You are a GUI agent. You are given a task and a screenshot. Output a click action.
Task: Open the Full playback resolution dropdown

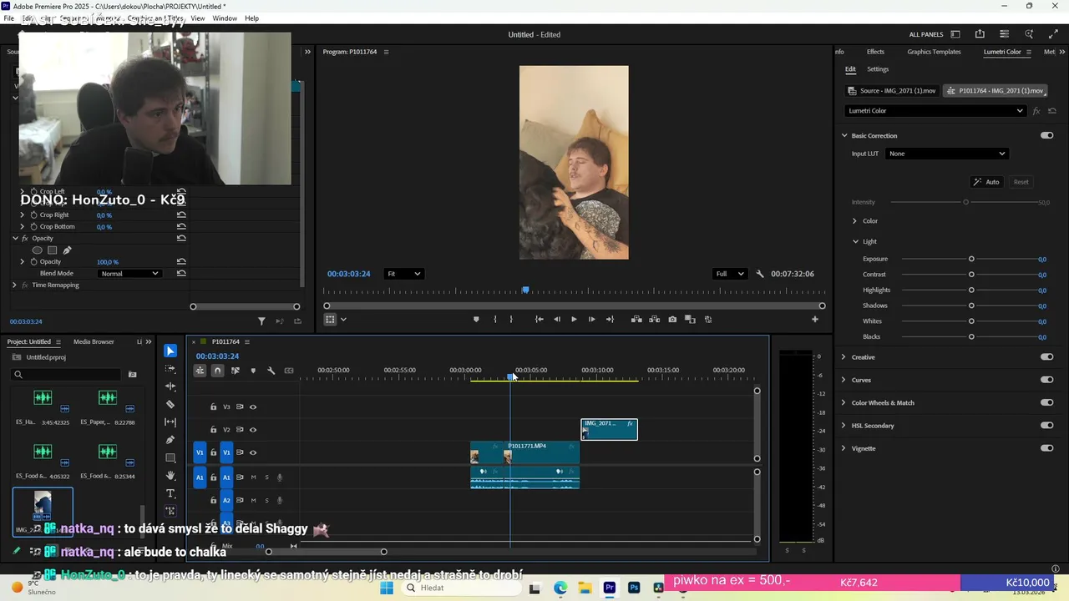click(729, 274)
